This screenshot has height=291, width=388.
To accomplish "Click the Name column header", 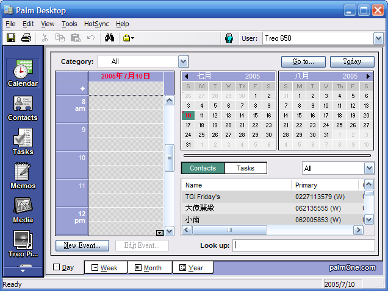I will (236, 185).
